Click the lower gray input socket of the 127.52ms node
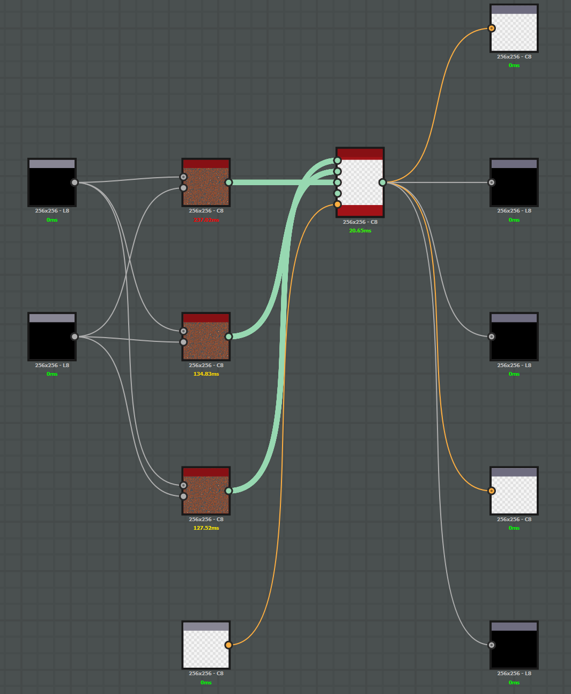Viewport: 571px width, 694px height. pyautogui.click(x=183, y=496)
